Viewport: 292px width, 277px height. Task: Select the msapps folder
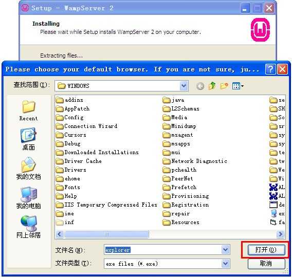click(x=176, y=144)
